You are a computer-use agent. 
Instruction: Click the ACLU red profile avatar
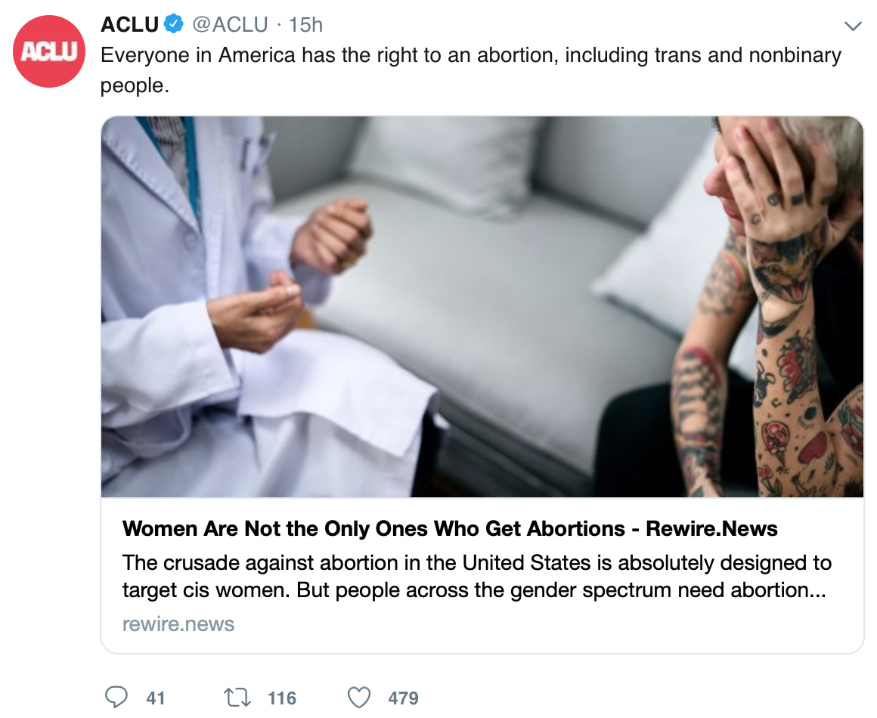coord(49,51)
